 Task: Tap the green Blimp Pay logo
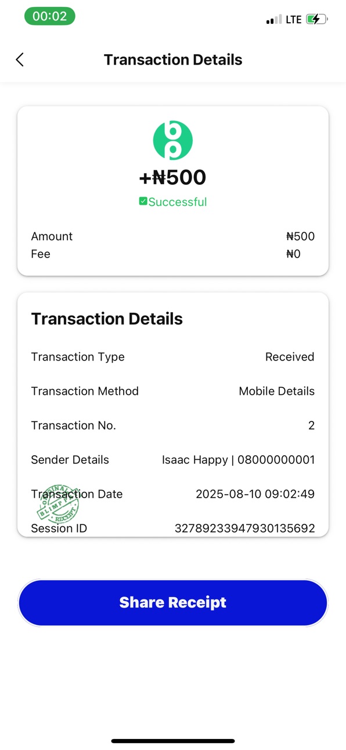tap(173, 140)
